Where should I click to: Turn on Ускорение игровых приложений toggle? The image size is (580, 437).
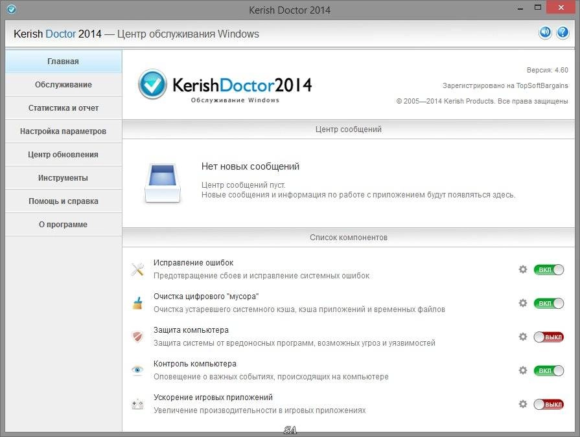click(x=548, y=404)
